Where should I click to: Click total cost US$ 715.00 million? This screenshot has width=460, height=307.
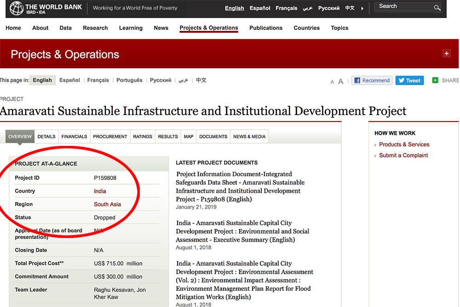tap(118, 264)
